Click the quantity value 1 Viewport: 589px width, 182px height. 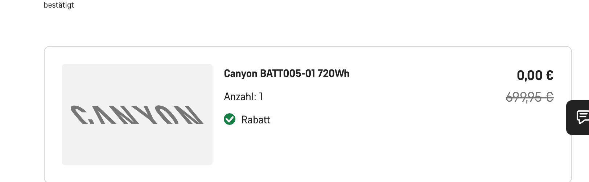tap(261, 97)
